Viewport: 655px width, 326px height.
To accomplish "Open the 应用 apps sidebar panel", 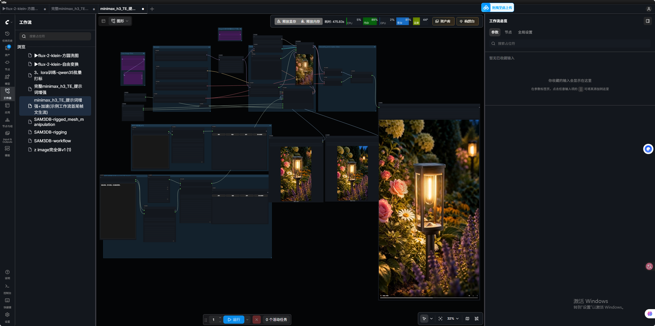I will (7, 108).
